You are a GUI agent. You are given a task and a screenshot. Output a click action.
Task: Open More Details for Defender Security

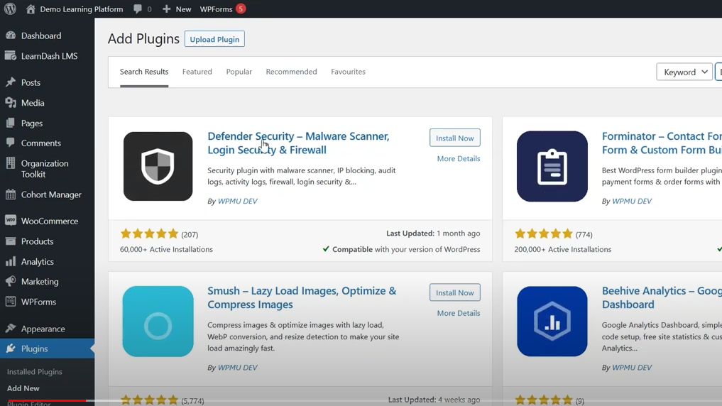pyautogui.click(x=459, y=158)
